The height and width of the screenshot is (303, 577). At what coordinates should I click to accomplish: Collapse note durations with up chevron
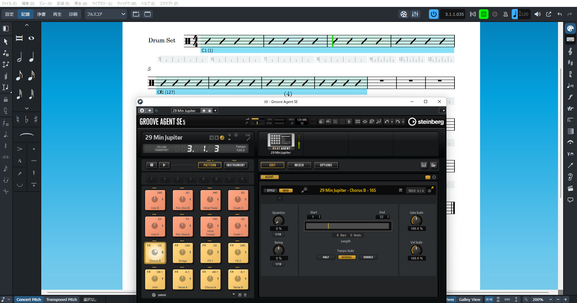coord(27,25)
